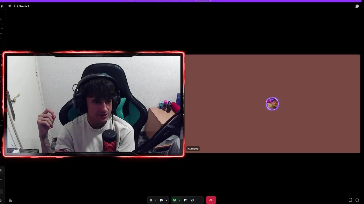The image size is (364, 204).
Task: Focus the webcam stream tile
Action: click(x=94, y=104)
